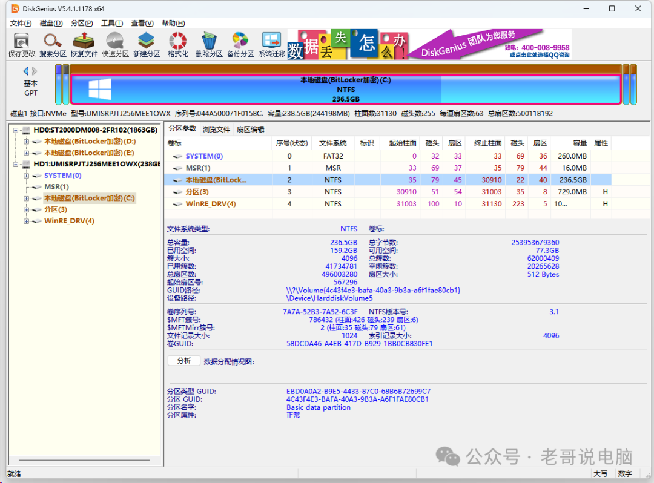The width and height of the screenshot is (654, 483).
Task: Expand the 本地磁盘(D:) tree node
Action: point(26,142)
